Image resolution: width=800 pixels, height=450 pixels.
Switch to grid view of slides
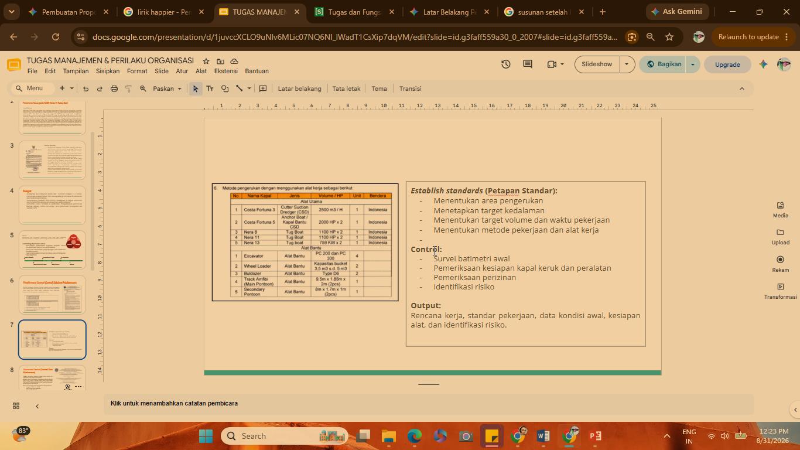tap(16, 406)
